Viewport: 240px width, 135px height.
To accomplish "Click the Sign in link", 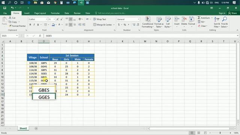I will pyautogui.click(x=222, y=13).
